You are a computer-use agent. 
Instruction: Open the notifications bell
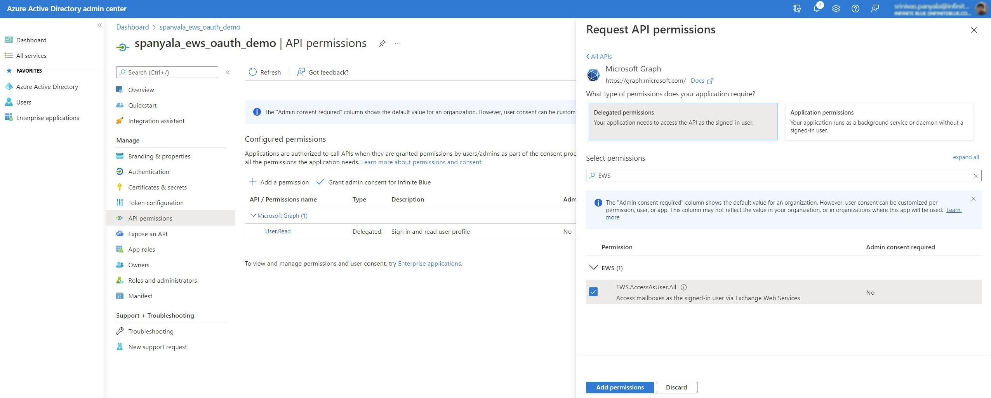pos(817,9)
